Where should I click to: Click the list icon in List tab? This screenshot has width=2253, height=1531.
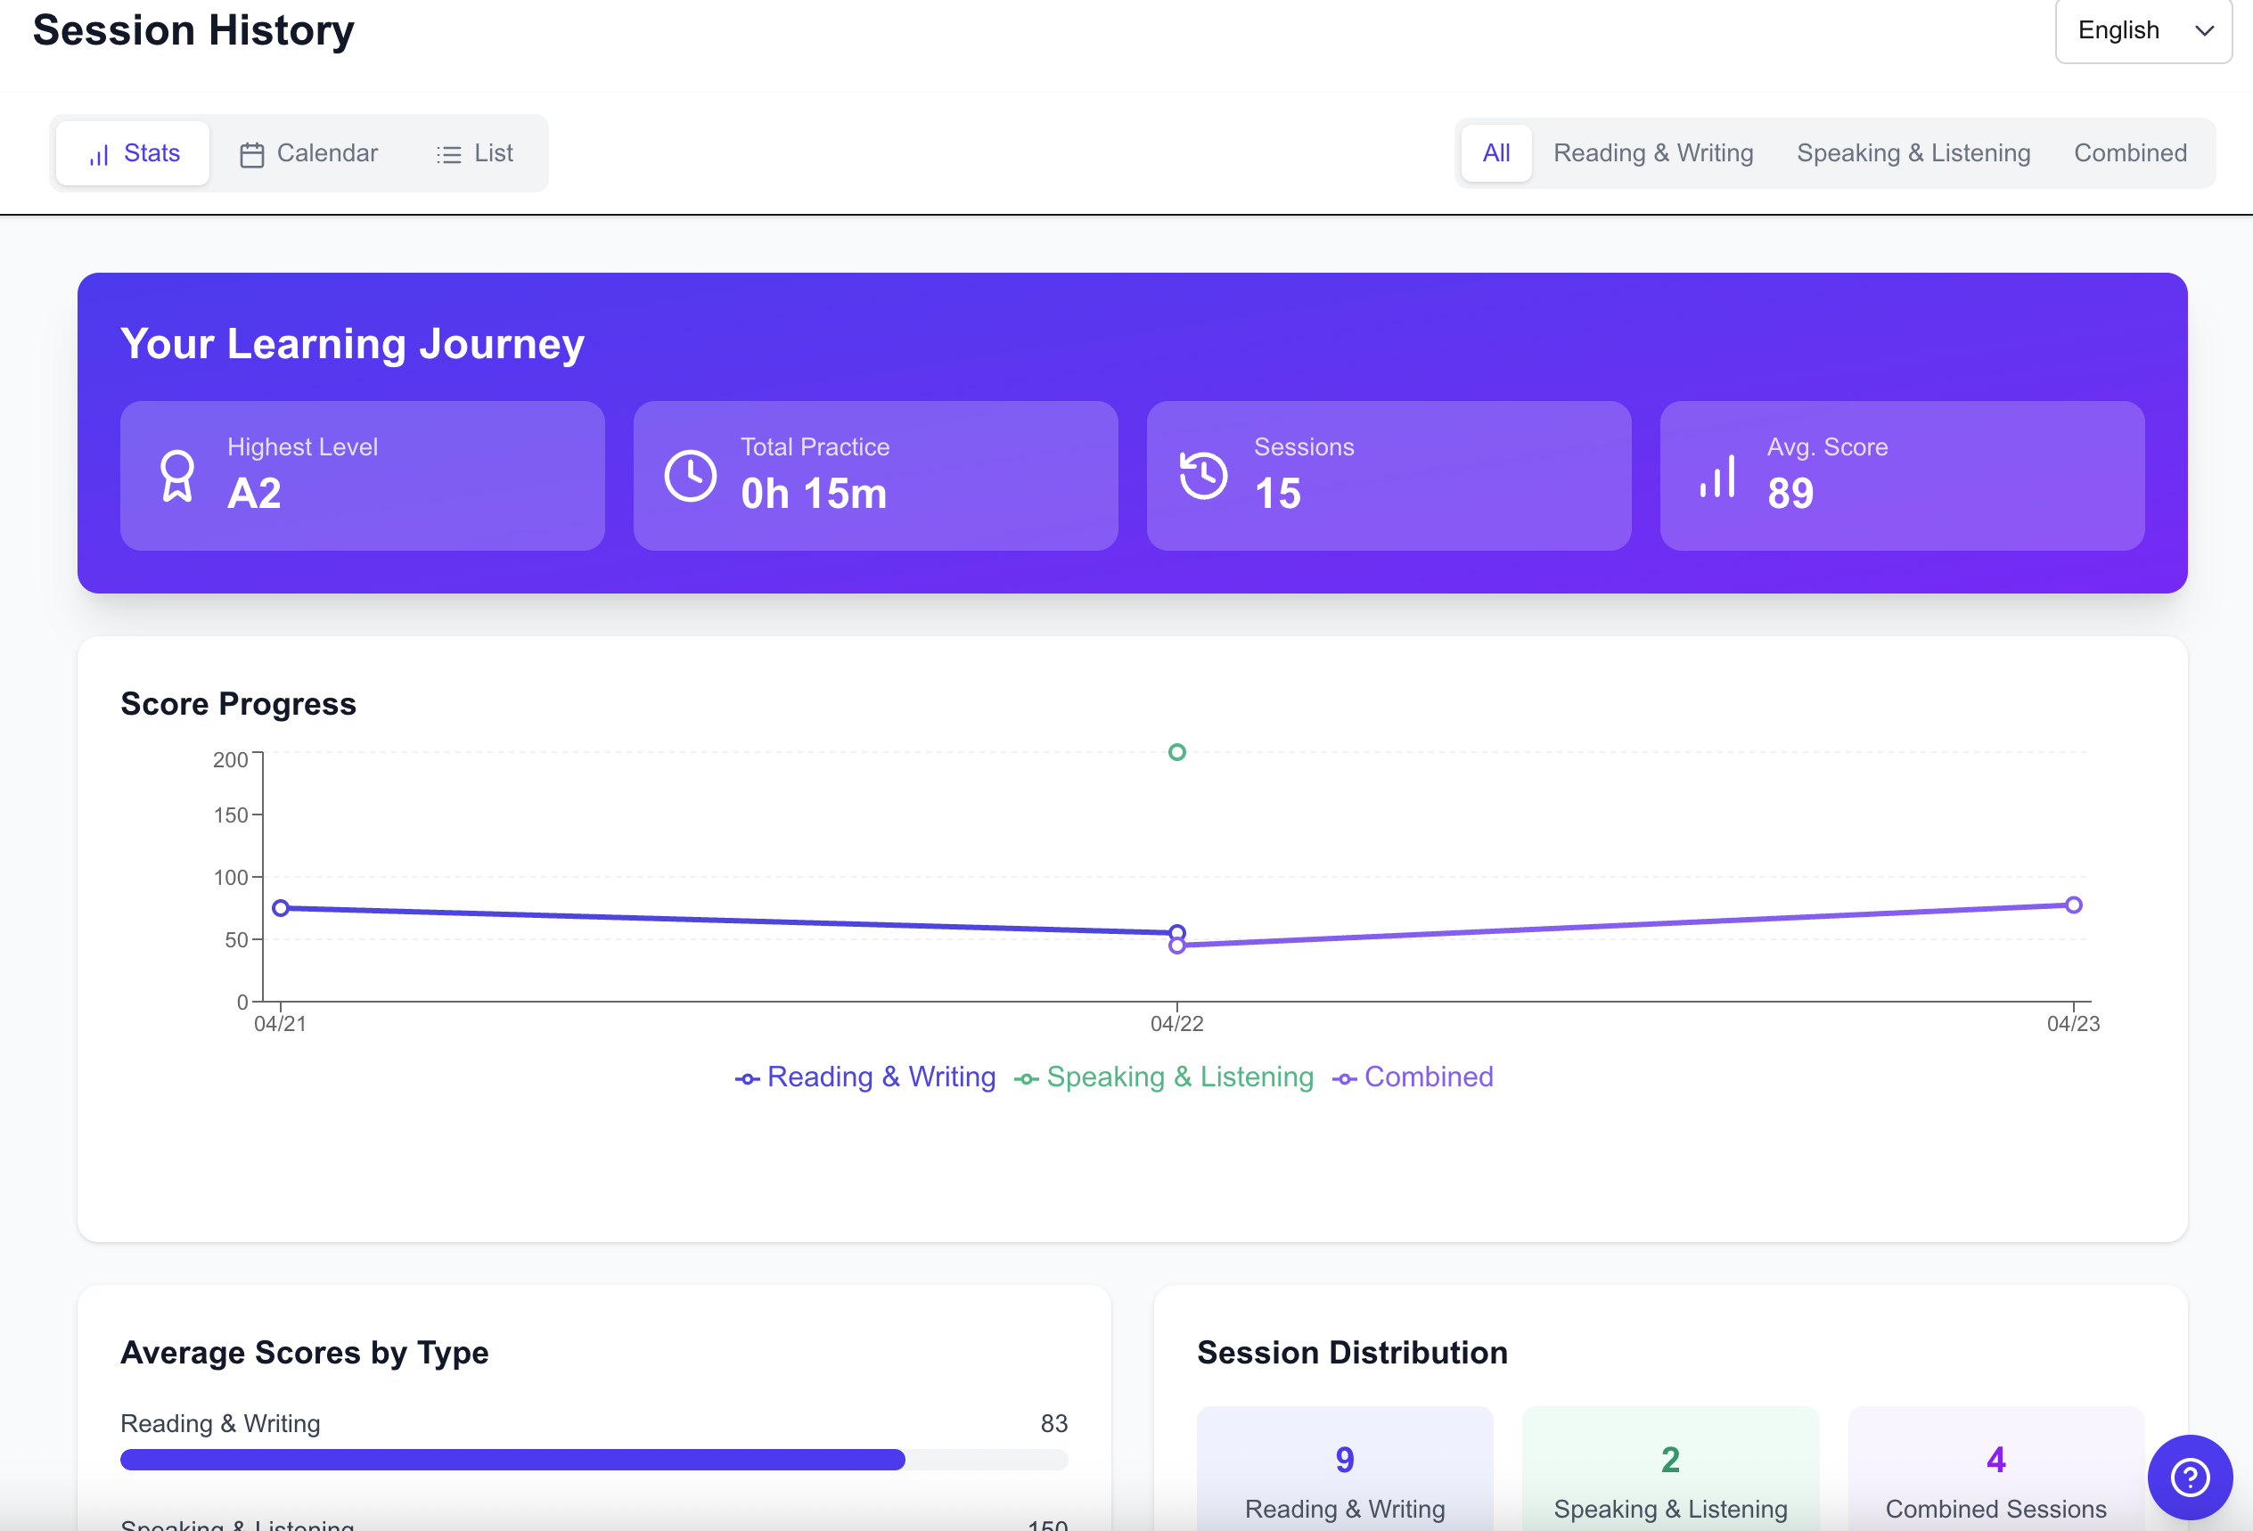pos(448,154)
